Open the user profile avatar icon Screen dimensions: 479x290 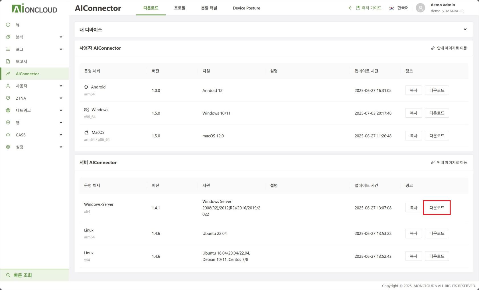420,8
